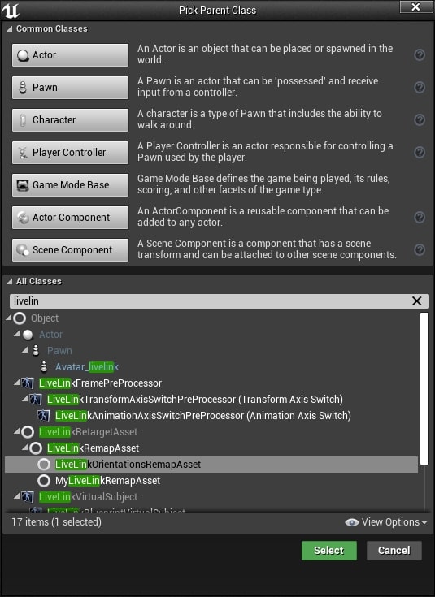The image size is (435, 597).
Task: Collapse the Common Classes section
Action: coord(10,28)
